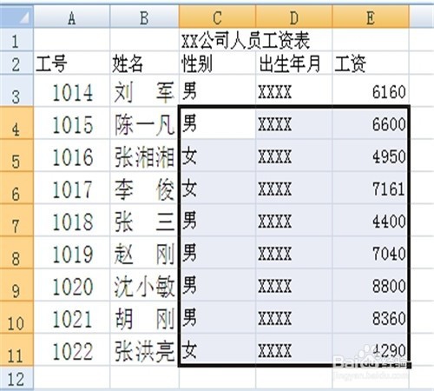The image size is (434, 391).
Task: Click salary cell 8800
Action: (371, 285)
